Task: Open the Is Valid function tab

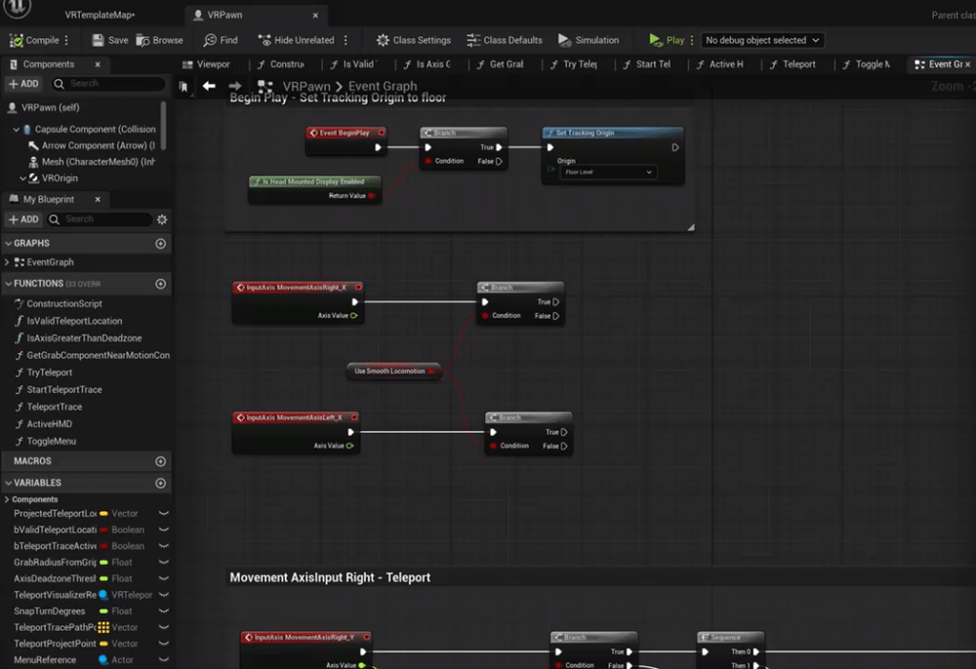Action: (353, 64)
